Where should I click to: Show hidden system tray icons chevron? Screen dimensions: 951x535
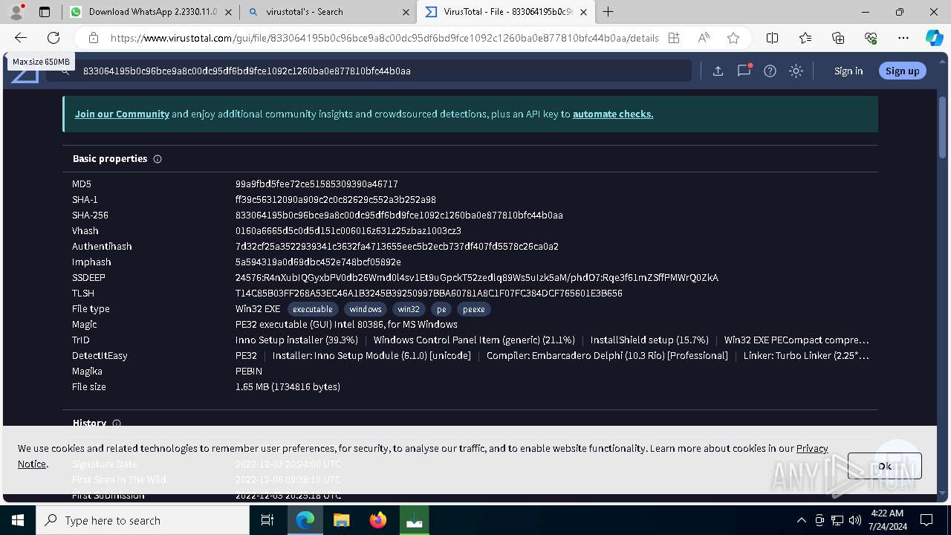pos(801,520)
